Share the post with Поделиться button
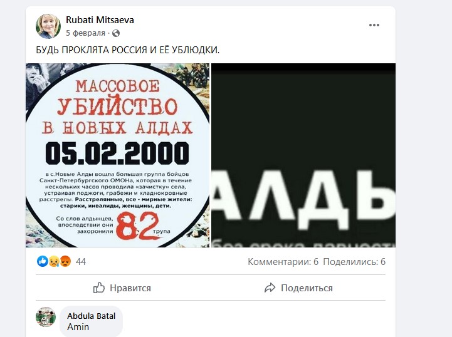 (298, 288)
